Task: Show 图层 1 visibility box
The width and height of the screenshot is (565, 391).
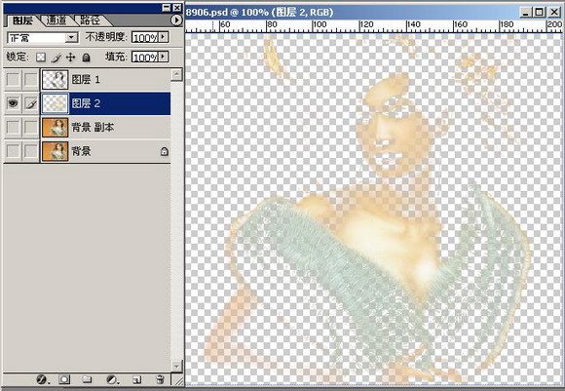Action: point(13,79)
